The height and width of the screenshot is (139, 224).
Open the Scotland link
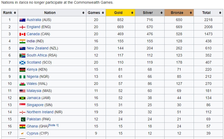point(34,62)
